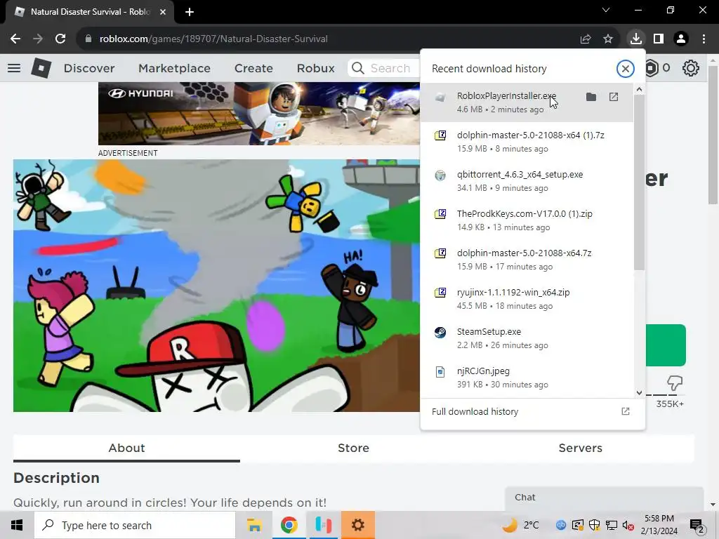Open qbittorrent_4.6.3_x64_setup.exe download
The image size is (719, 539).
coord(527,181)
